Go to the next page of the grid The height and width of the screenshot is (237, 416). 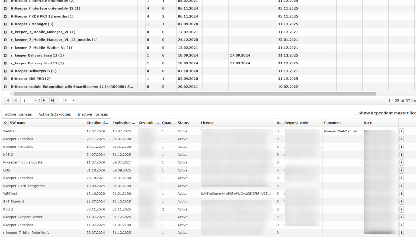click(x=45, y=100)
